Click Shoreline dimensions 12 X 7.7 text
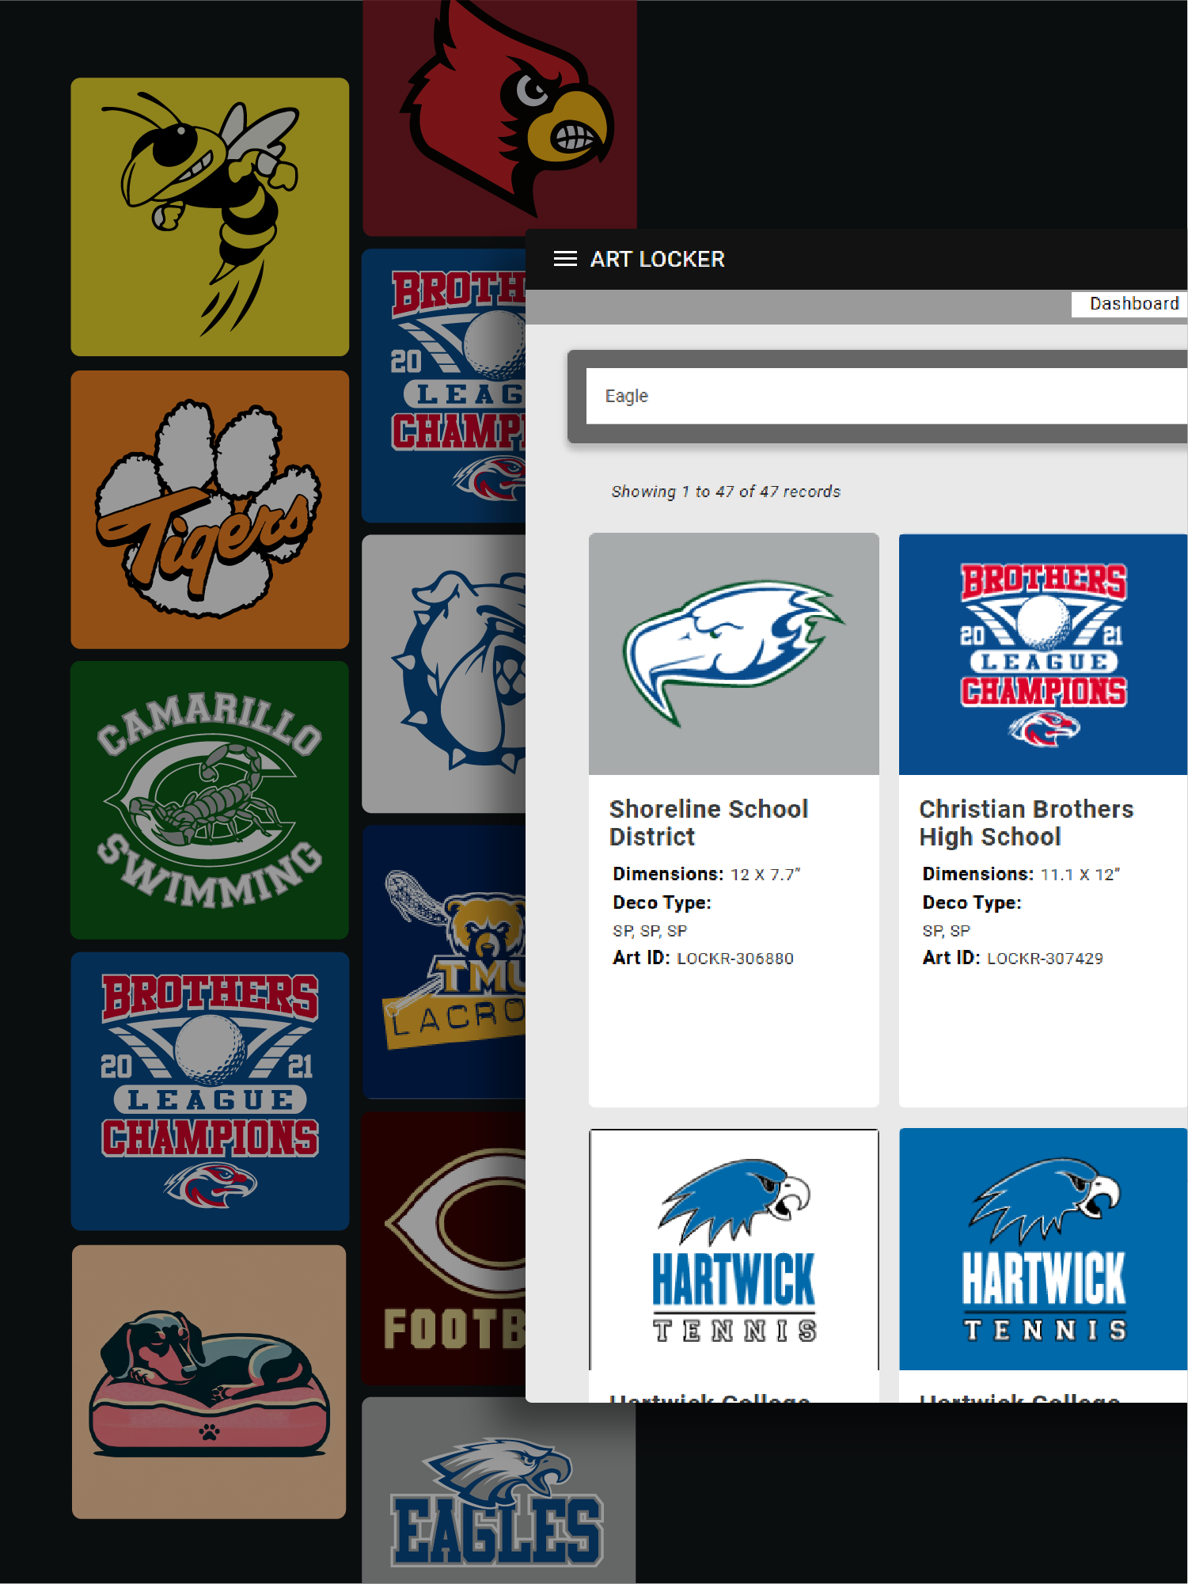 click(x=707, y=874)
